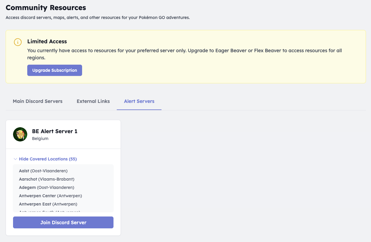Click the Upgrade Subscription button

click(55, 70)
